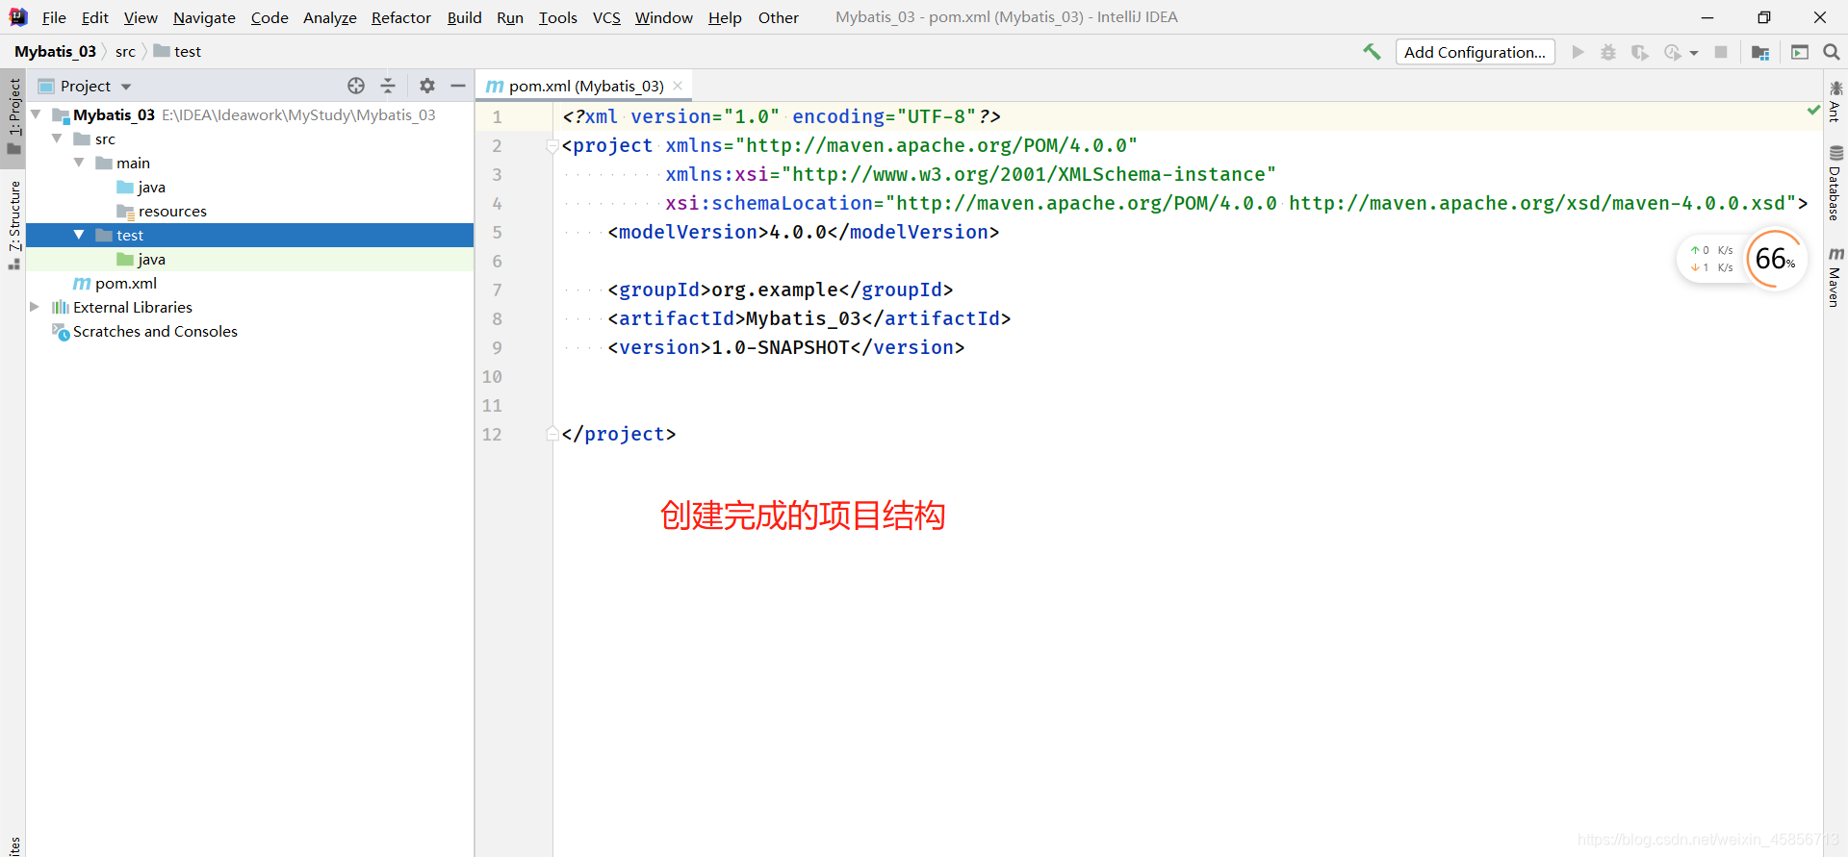Hide the Project tool window
Image resolution: width=1848 pixels, height=857 pixels.
458,86
